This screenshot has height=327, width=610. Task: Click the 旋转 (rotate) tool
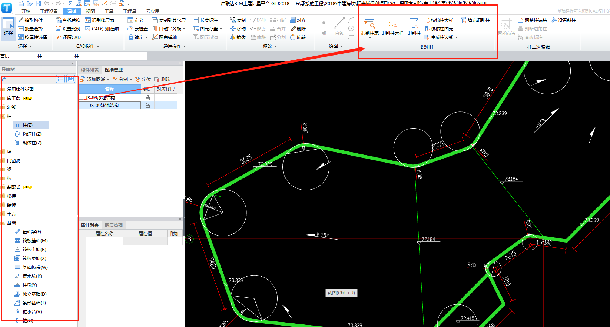coord(298,37)
